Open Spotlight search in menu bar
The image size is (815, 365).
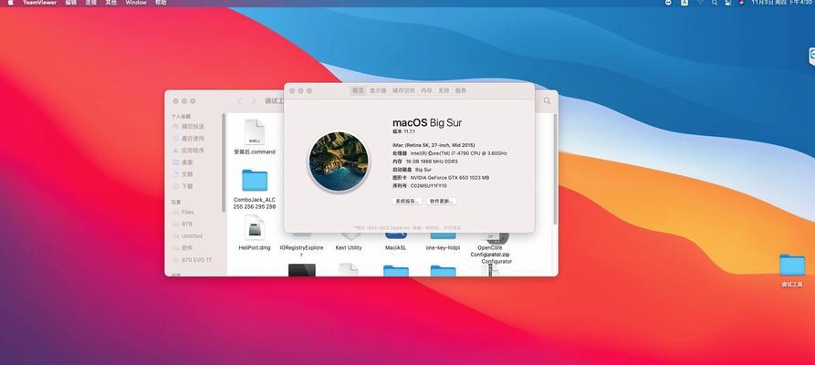pos(715,3)
